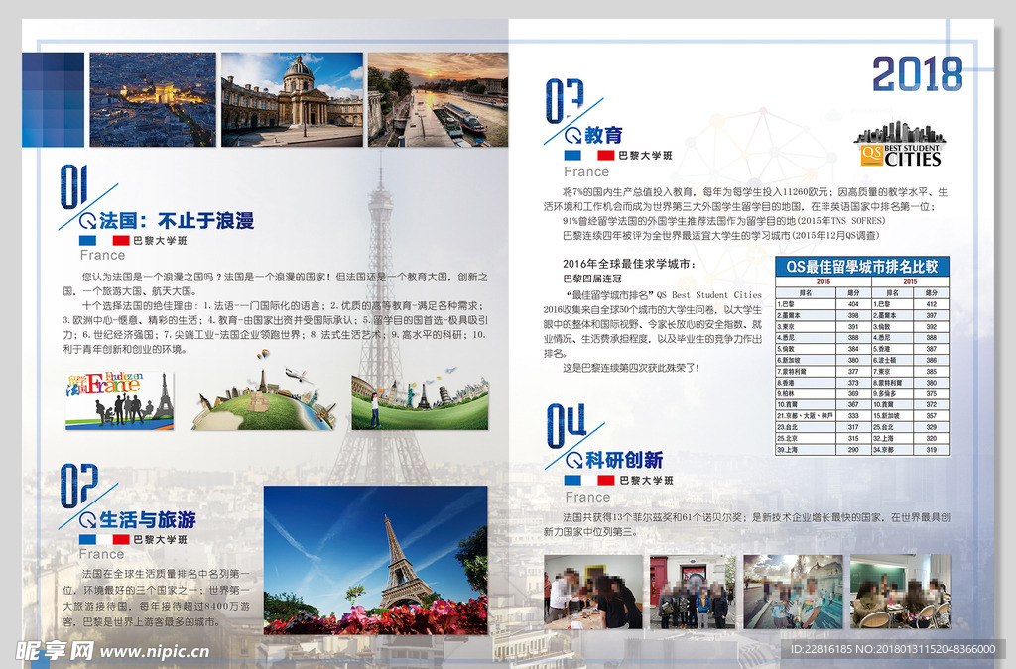This screenshot has width=1016, height=669.
Task: Click the circular arrow icon beside 科研创新
Action: (x=574, y=461)
